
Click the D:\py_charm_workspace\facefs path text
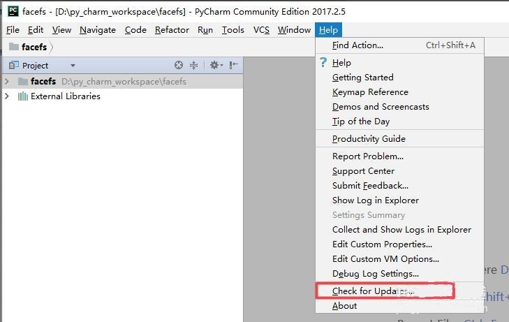pyautogui.click(x=124, y=82)
